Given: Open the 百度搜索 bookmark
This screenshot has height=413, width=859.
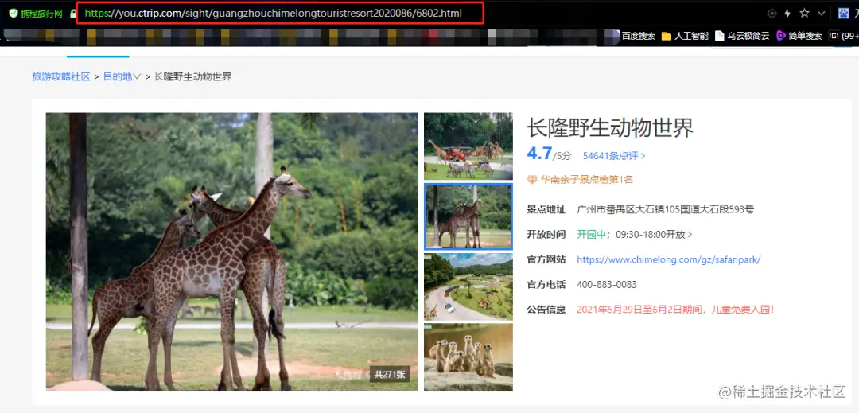Looking at the screenshot, I should pyautogui.click(x=638, y=36).
